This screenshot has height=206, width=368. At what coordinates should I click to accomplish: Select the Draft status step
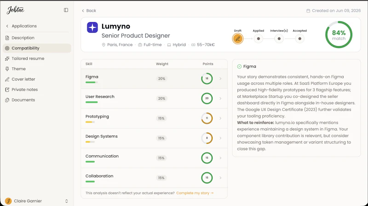(x=238, y=39)
